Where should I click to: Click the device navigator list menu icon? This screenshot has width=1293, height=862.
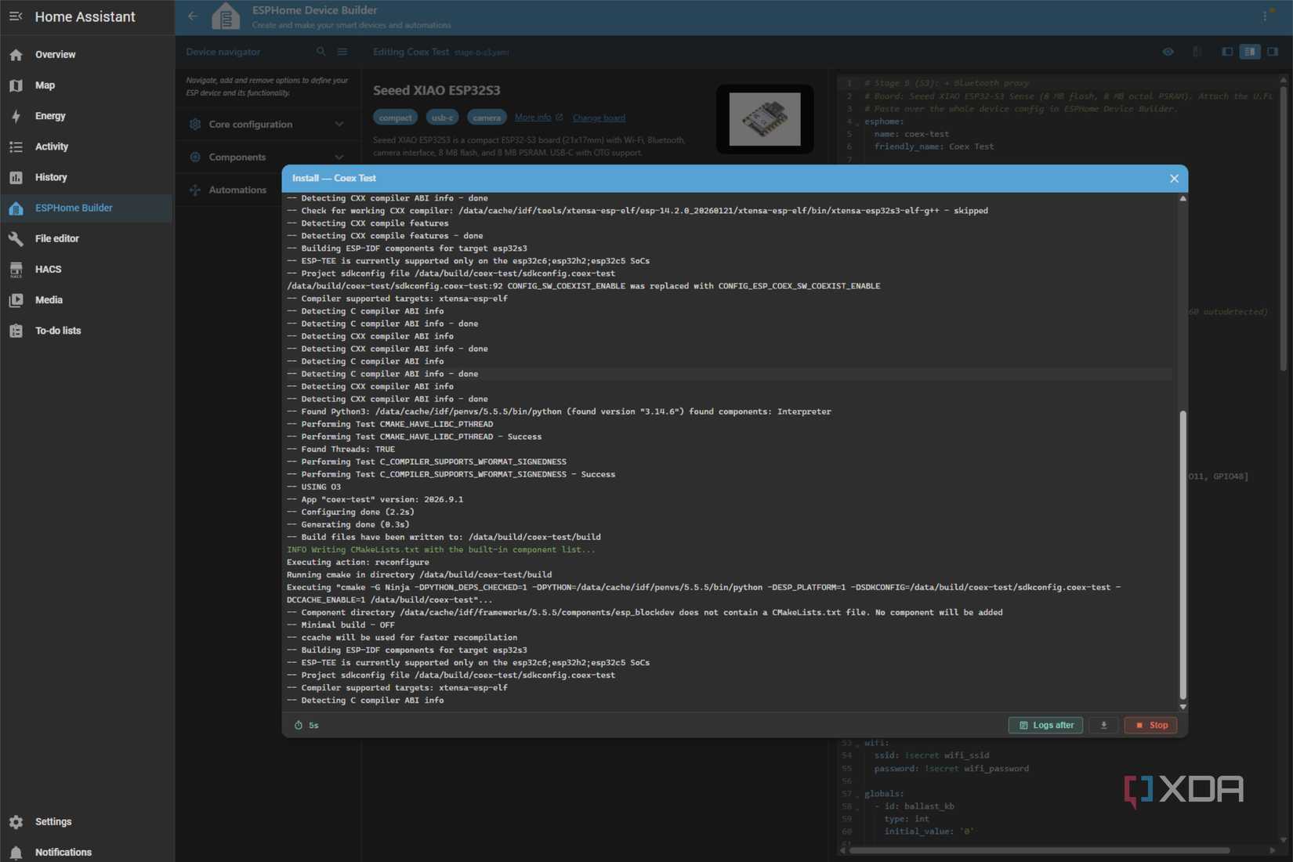342,52
